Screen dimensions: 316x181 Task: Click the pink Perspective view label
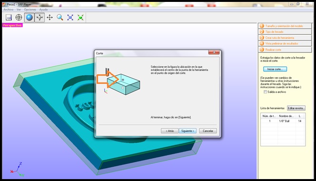coord(12,25)
